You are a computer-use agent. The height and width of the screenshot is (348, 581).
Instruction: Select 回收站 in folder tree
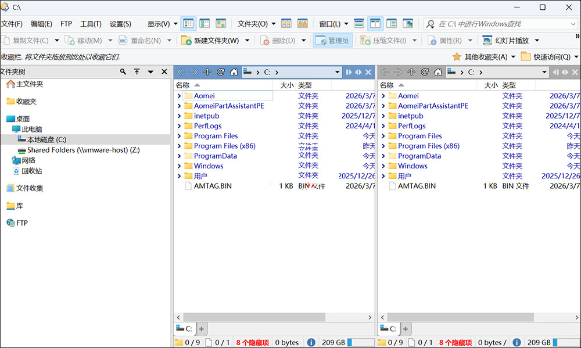click(x=31, y=171)
